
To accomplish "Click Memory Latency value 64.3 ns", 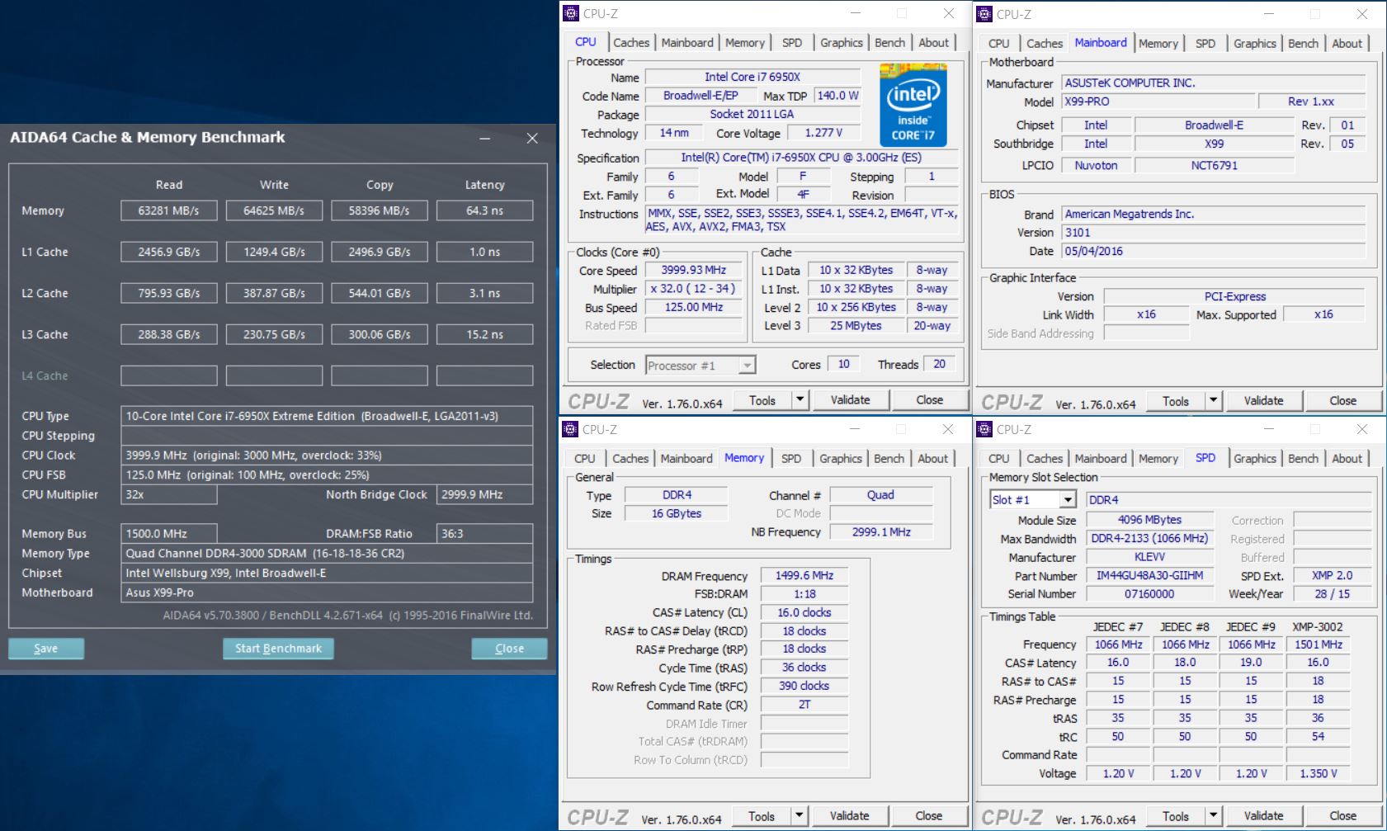I will point(484,210).
